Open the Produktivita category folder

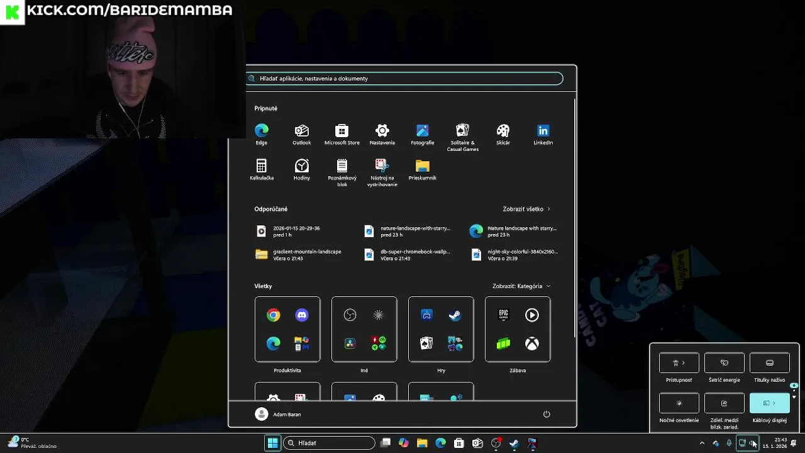(287, 330)
